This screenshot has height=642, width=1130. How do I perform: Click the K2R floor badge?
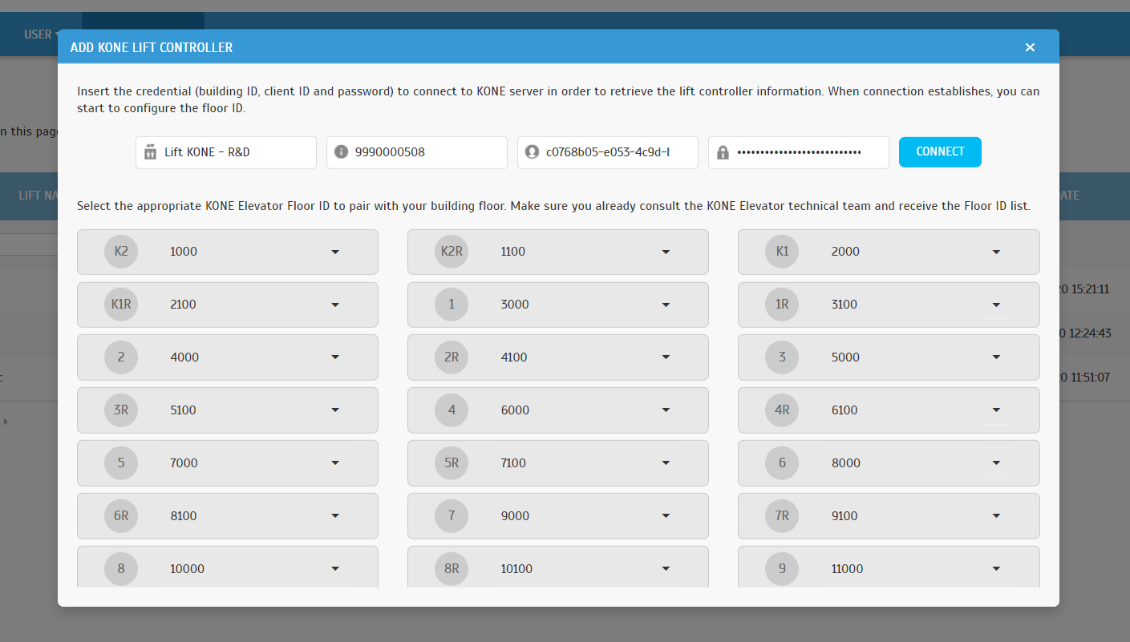click(452, 252)
